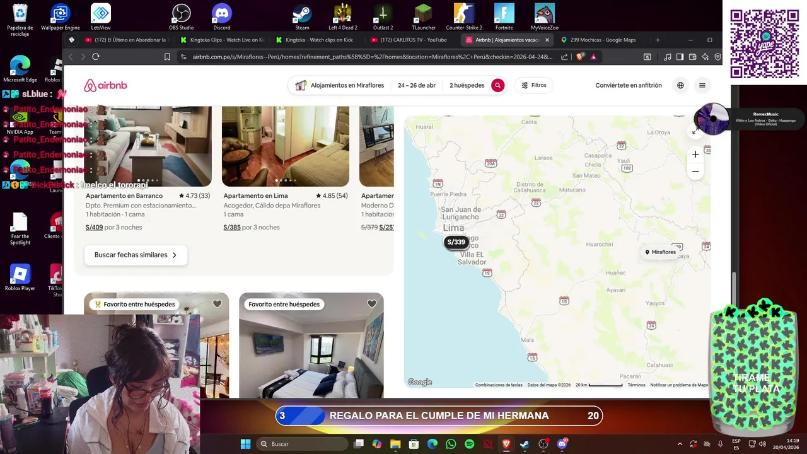Reload the page in browser

(x=96, y=57)
